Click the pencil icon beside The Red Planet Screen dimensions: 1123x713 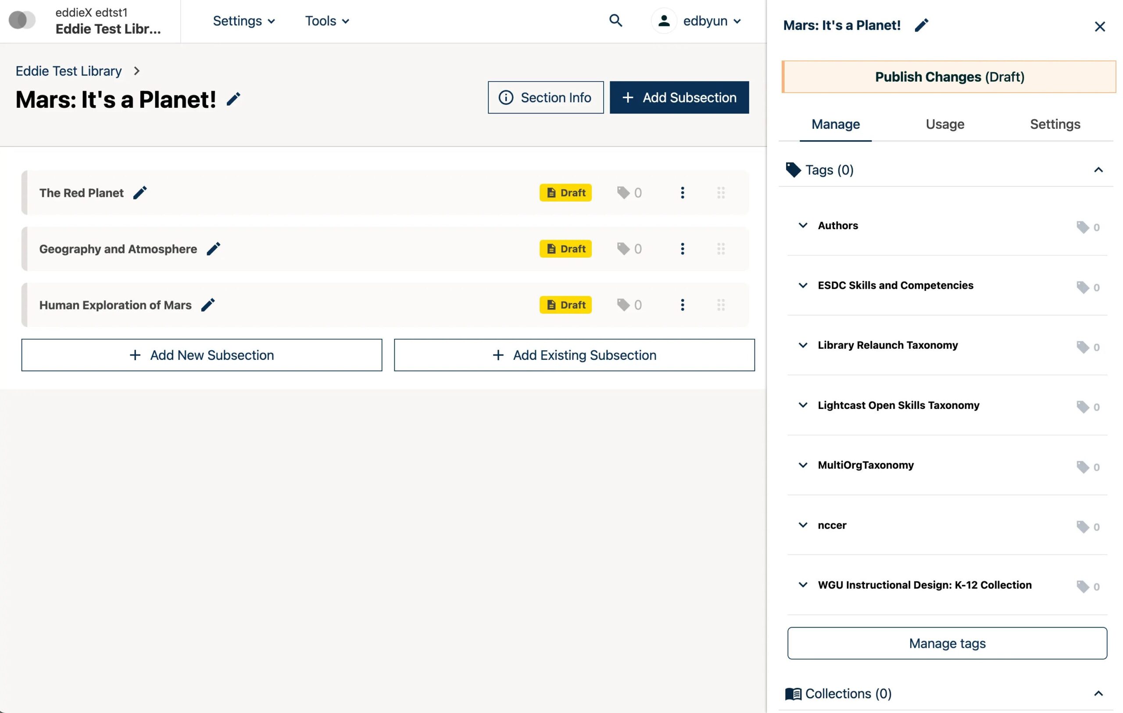pyautogui.click(x=140, y=192)
